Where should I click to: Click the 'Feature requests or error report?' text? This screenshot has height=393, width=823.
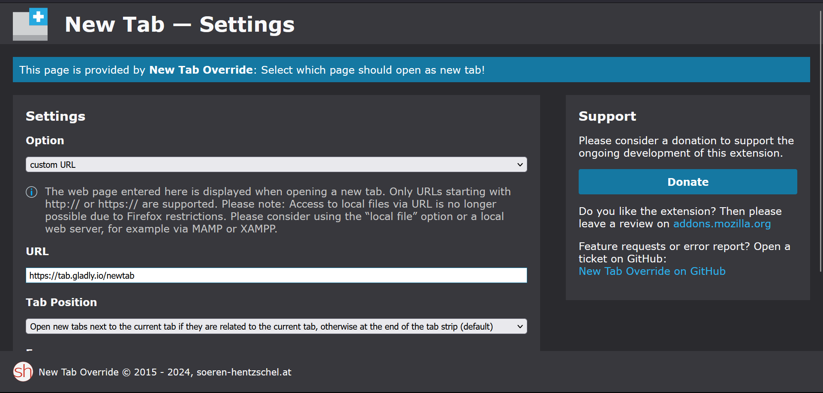pyautogui.click(x=685, y=253)
